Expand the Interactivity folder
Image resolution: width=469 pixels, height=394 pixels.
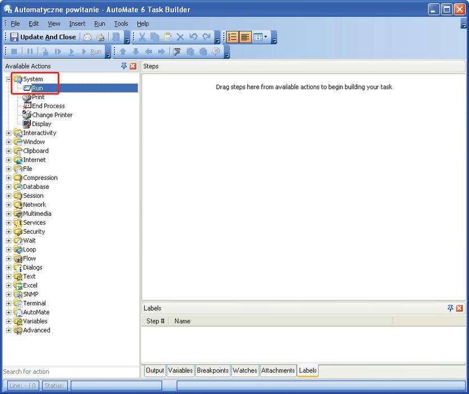pos(8,133)
